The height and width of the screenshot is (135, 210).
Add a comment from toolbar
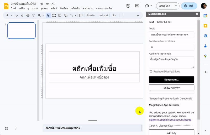coord(81,15)
